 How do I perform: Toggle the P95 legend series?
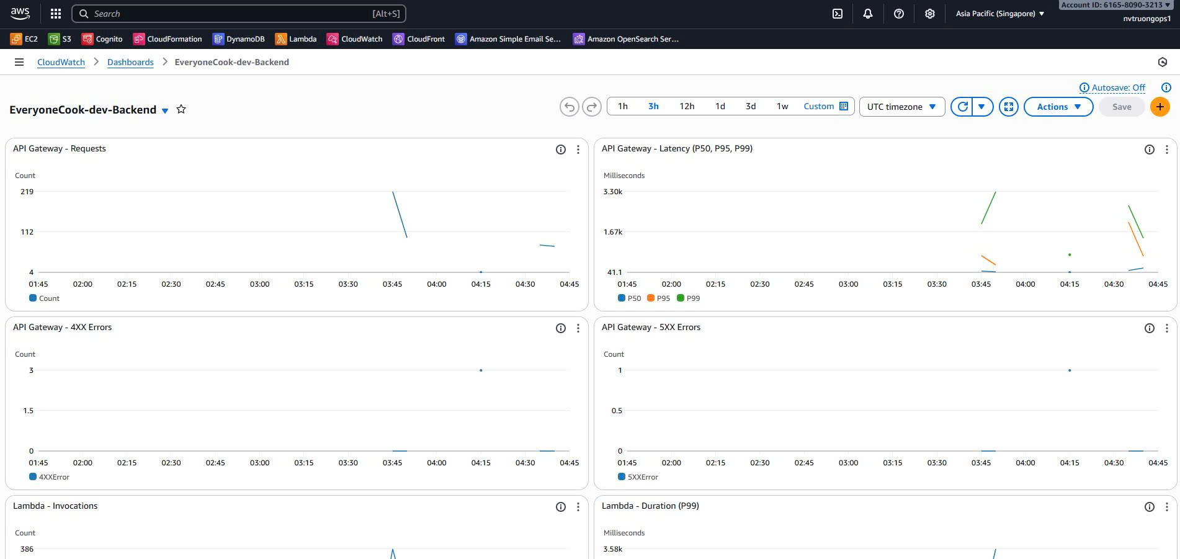[658, 298]
